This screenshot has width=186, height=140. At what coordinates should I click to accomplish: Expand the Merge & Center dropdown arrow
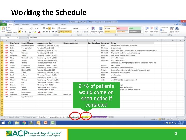coord(71,32)
